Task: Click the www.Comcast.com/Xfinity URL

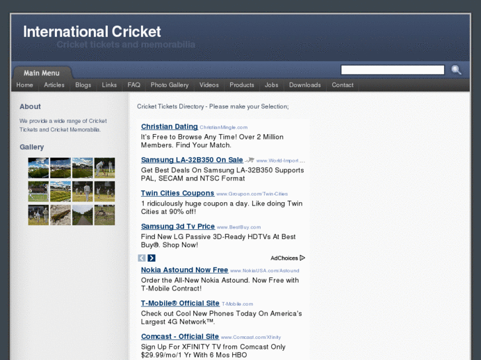Action: point(251,338)
